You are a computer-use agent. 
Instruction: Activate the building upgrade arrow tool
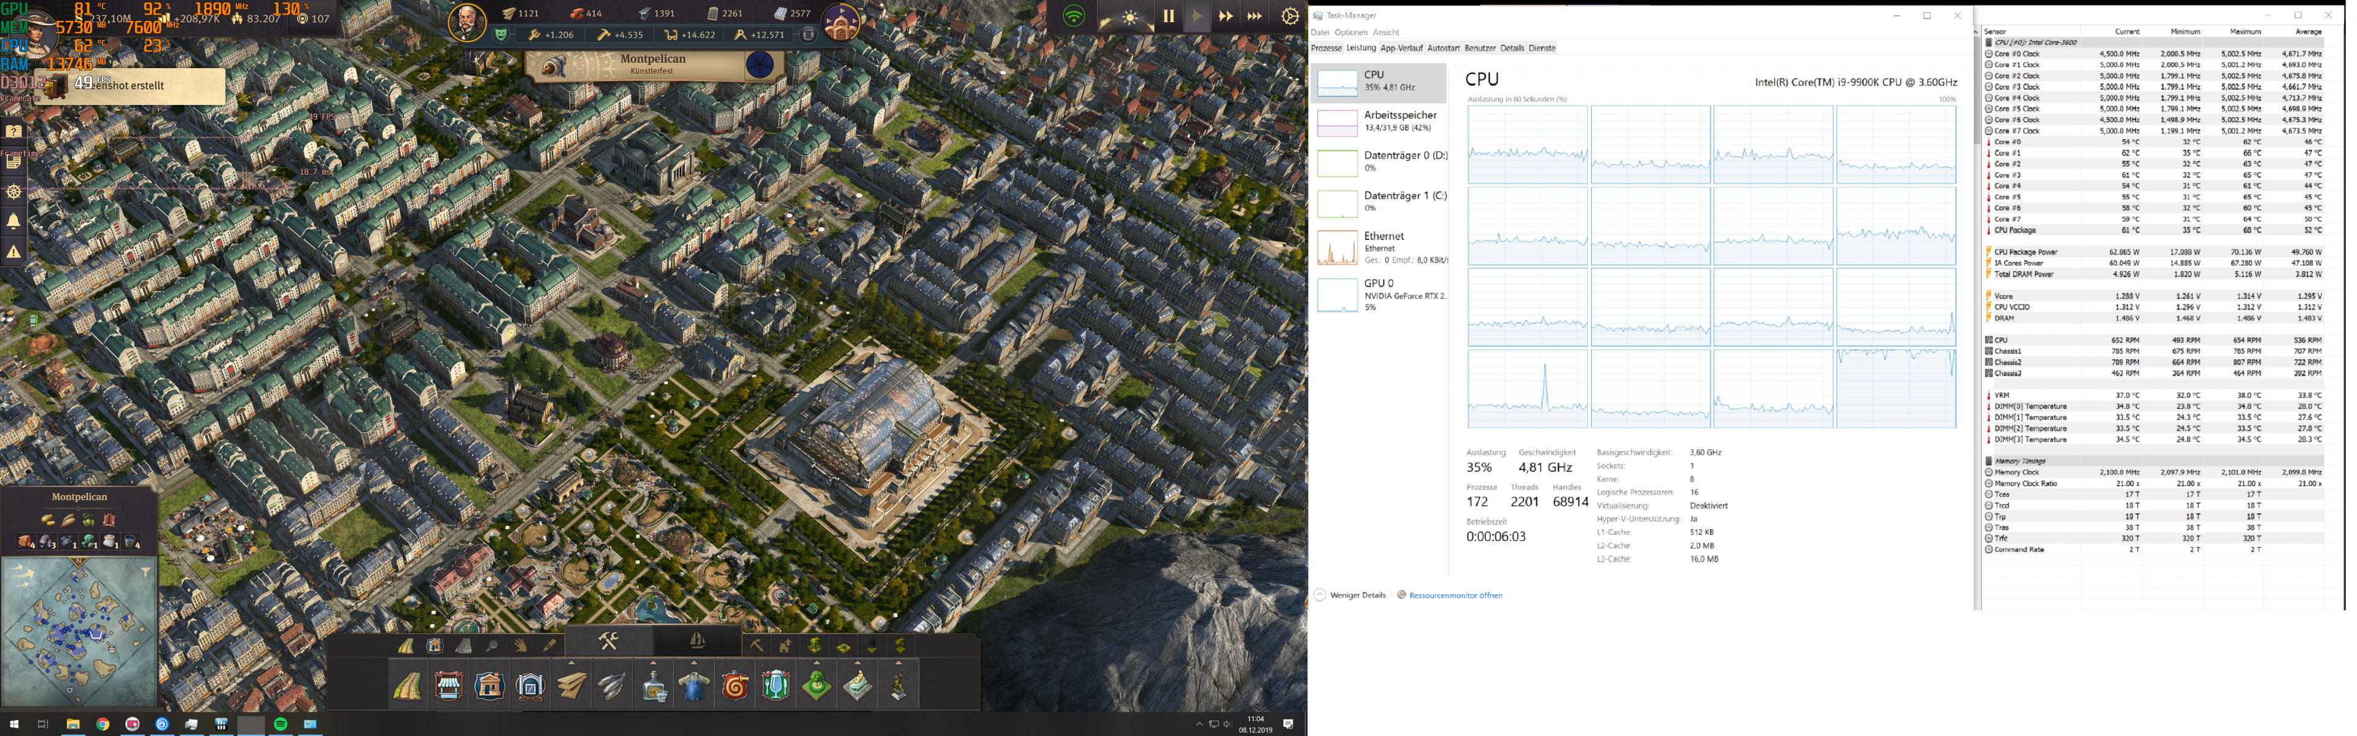(786, 646)
